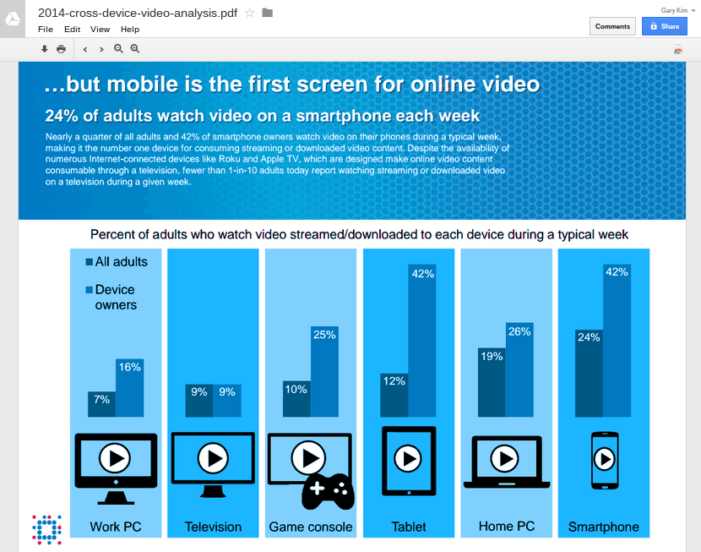Click the 25% Game console bar
Screen dimensions: 701x552
pos(324,371)
